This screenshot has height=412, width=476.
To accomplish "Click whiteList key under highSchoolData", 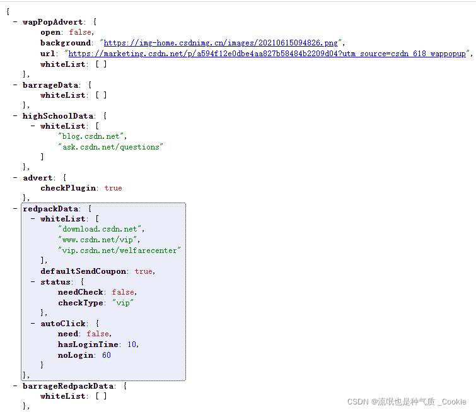I will [62, 126].
